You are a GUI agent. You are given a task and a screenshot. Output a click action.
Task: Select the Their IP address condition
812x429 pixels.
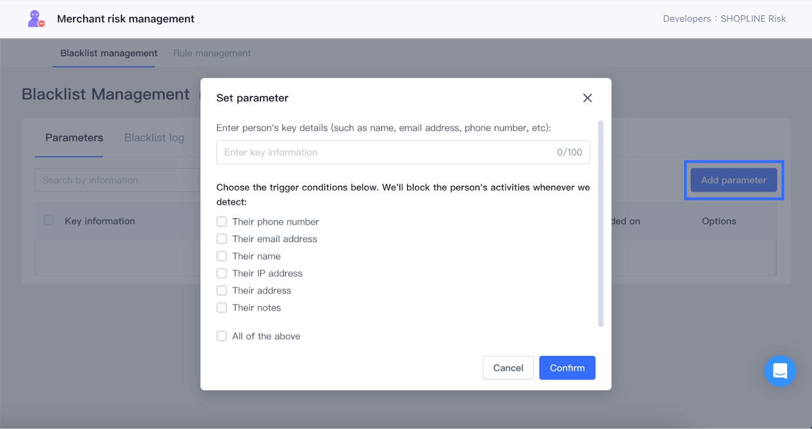click(x=222, y=274)
